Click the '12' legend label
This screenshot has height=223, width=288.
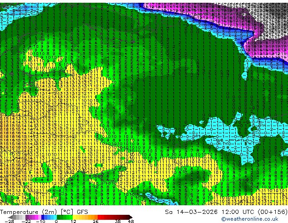pos(73,221)
